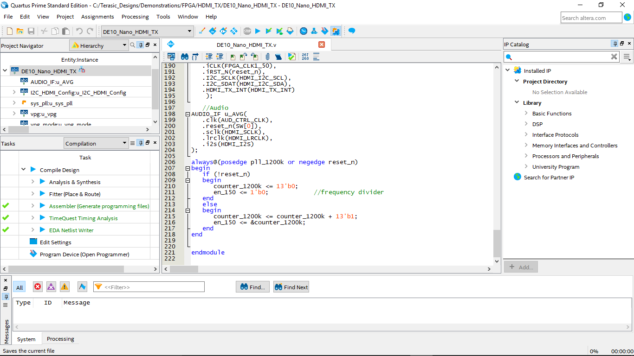
Task: Save the file with the disk icon
Action: tap(31, 31)
